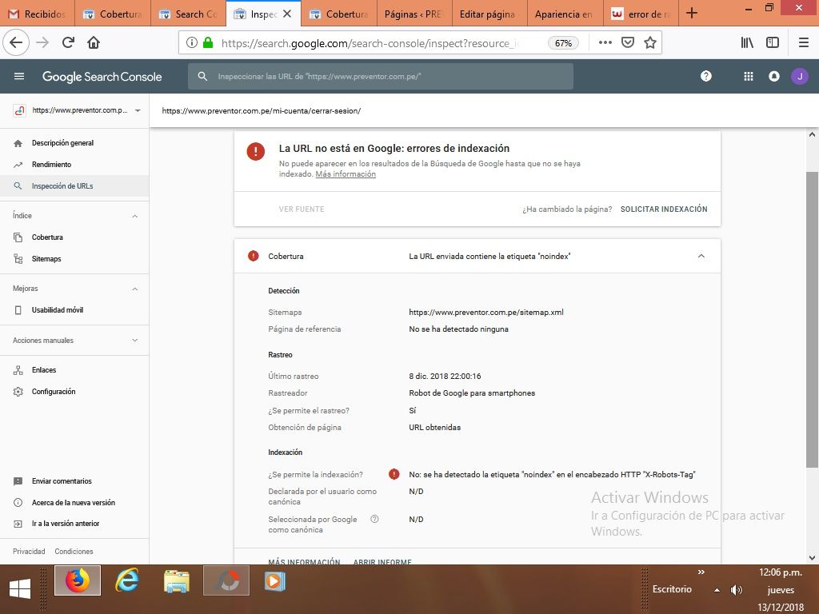This screenshot has height=614, width=819.
Task: Go back with the browser back arrow
Action: tap(16, 43)
